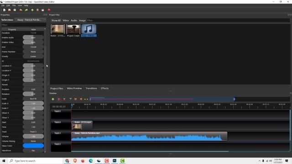The width and height of the screenshot is (292, 164).
Task: Filter project files by Image
Action: 82,20
